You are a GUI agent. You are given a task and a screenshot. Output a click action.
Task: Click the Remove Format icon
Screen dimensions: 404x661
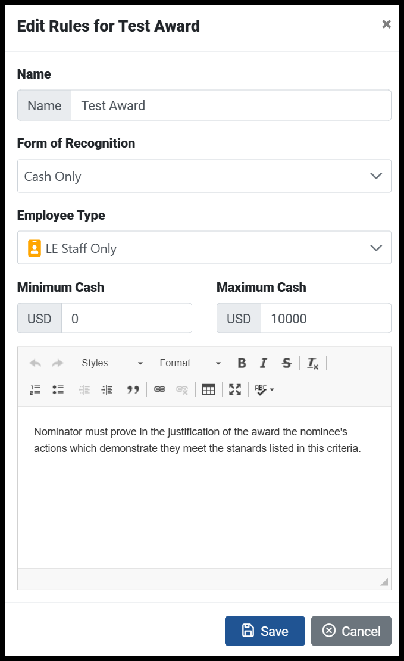[312, 363]
